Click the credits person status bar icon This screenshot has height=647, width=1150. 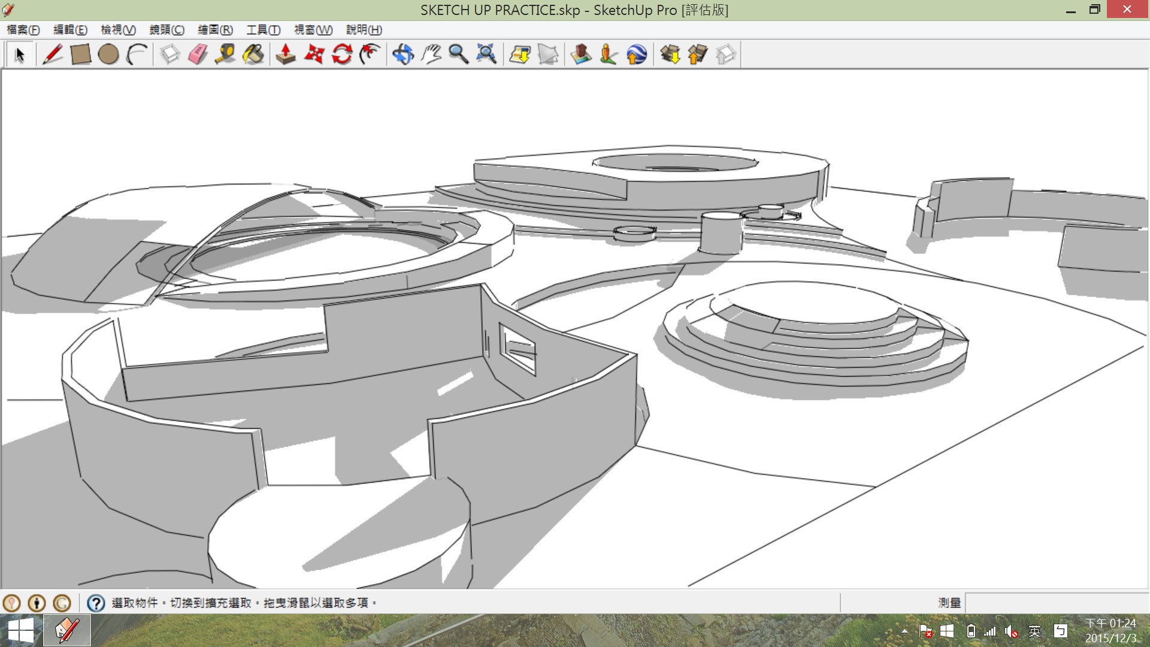coord(37,603)
